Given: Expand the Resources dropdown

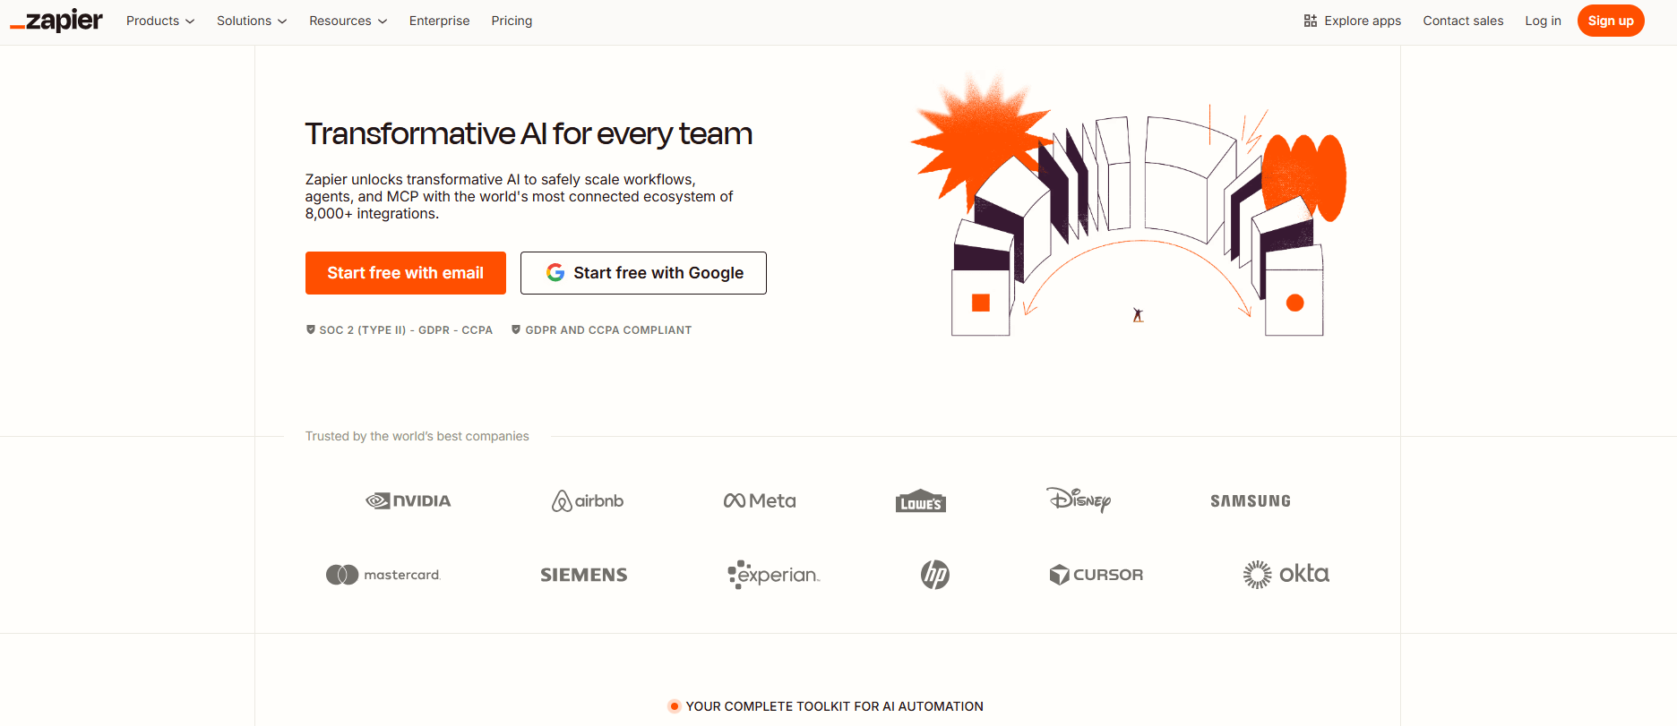Looking at the screenshot, I should click(348, 21).
